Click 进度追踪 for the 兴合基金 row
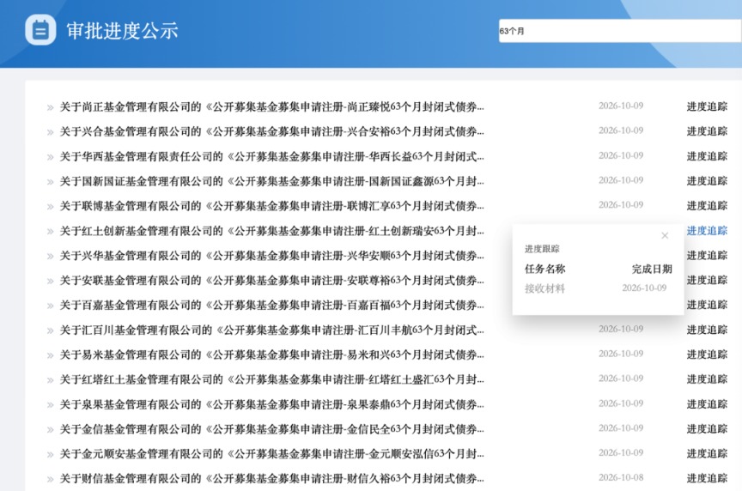 (x=707, y=131)
